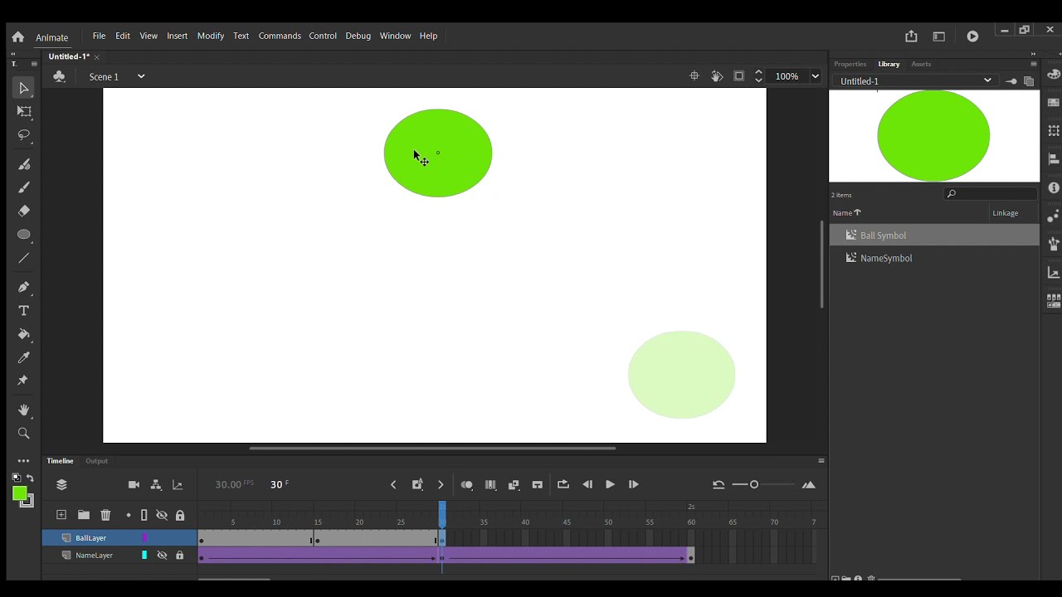Toggle layer parenting view
The width and height of the screenshot is (1062, 597).
click(156, 485)
